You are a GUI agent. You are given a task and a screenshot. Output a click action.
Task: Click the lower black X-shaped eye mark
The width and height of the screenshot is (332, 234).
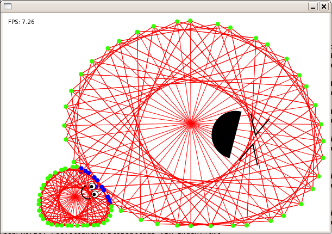point(248,155)
